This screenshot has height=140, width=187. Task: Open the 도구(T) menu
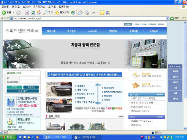(x=52, y=7)
